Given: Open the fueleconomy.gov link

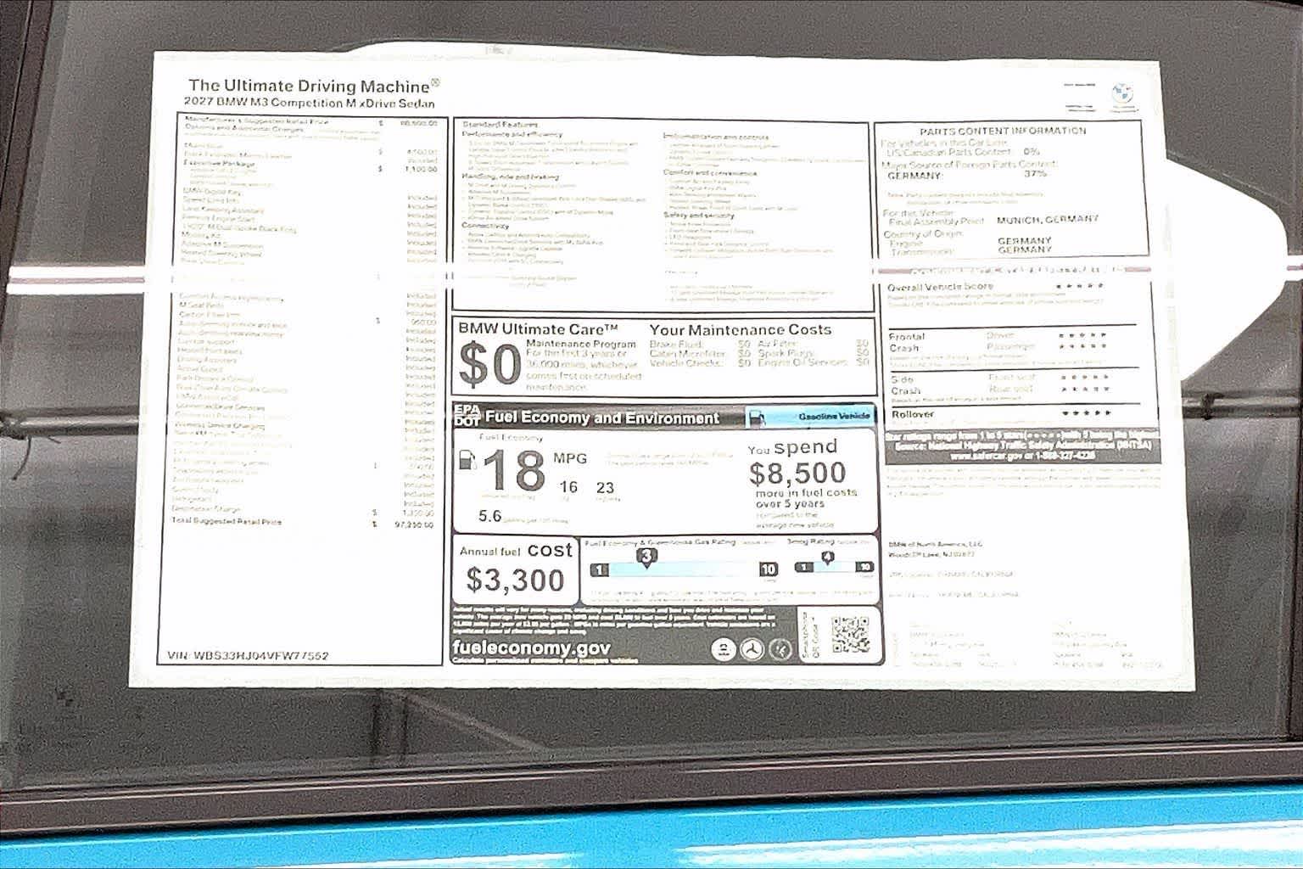Looking at the screenshot, I should coord(531,648).
